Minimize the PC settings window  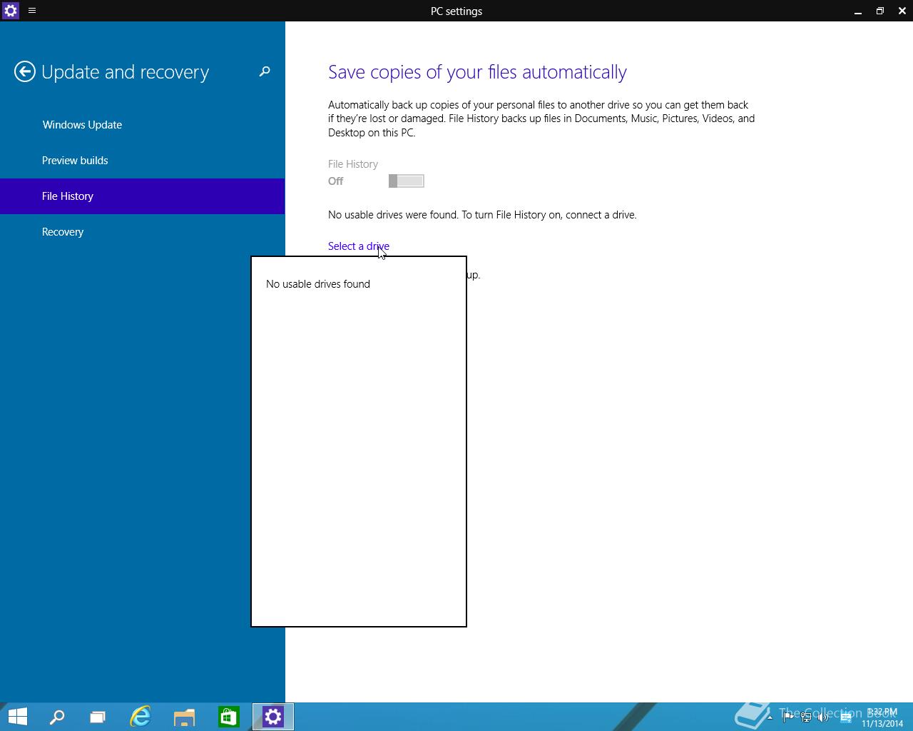click(858, 11)
